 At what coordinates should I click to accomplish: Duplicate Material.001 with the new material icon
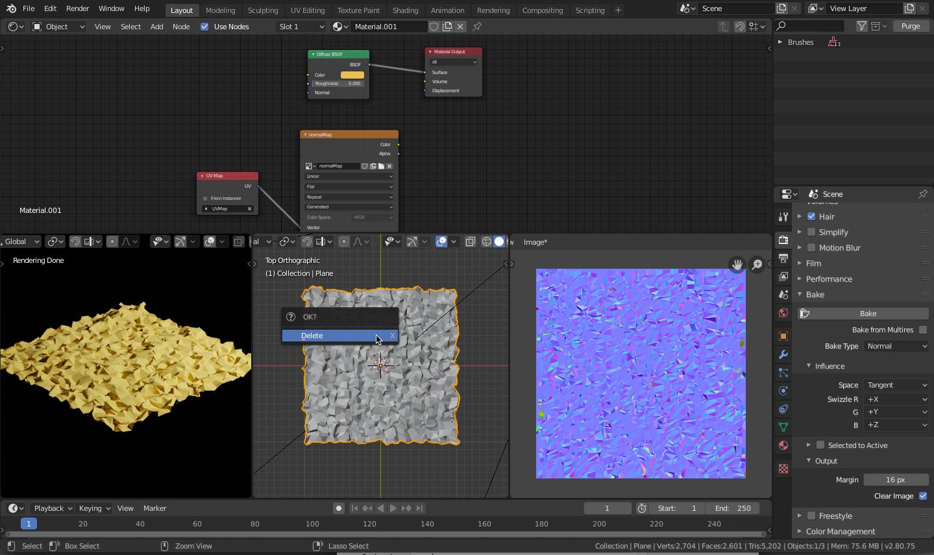point(447,27)
